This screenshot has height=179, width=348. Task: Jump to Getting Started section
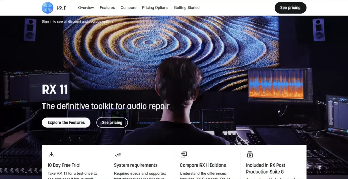[187, 8]
